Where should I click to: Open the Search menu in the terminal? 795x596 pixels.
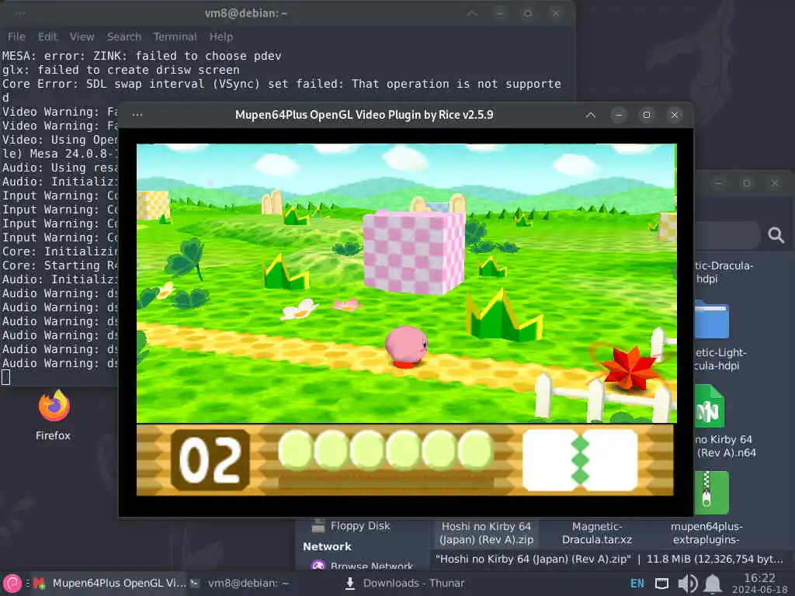[123, 36]
